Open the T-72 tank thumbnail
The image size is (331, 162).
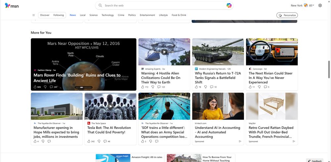coord(218,52)
